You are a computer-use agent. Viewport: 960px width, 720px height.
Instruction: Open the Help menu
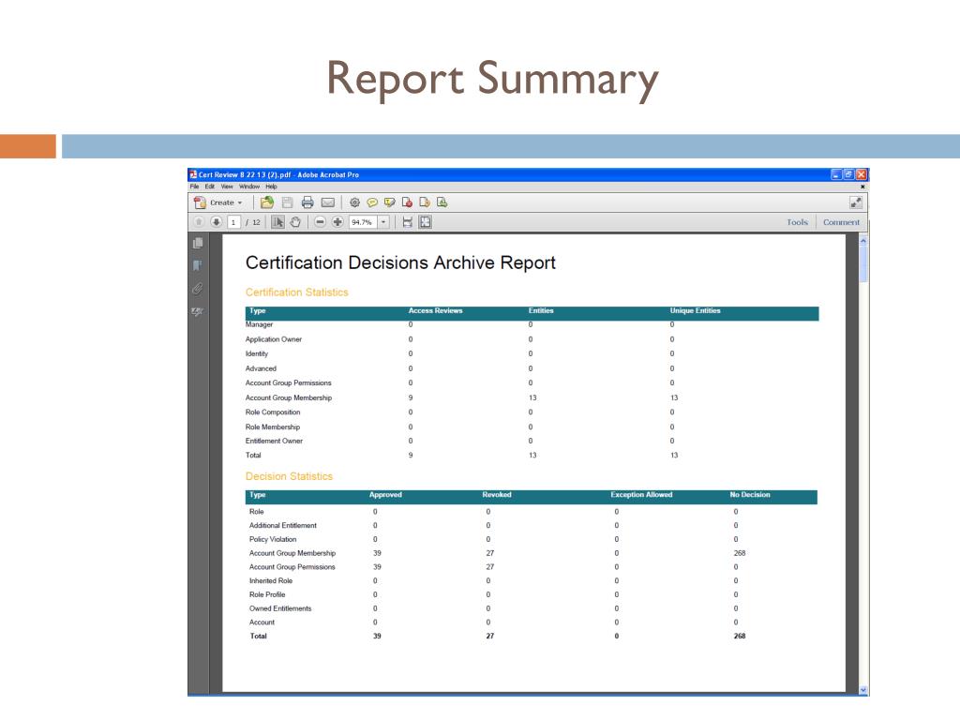(271, 187)
